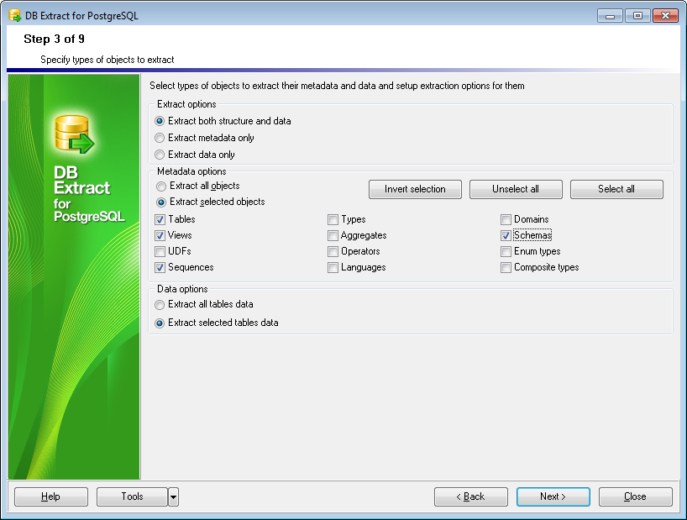Click the Select all button

(x=616, y=189)
